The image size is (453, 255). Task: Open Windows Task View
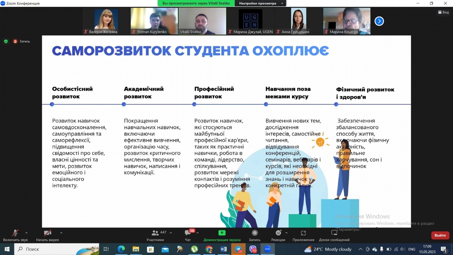pyautogui.click(x=106, y=249)
